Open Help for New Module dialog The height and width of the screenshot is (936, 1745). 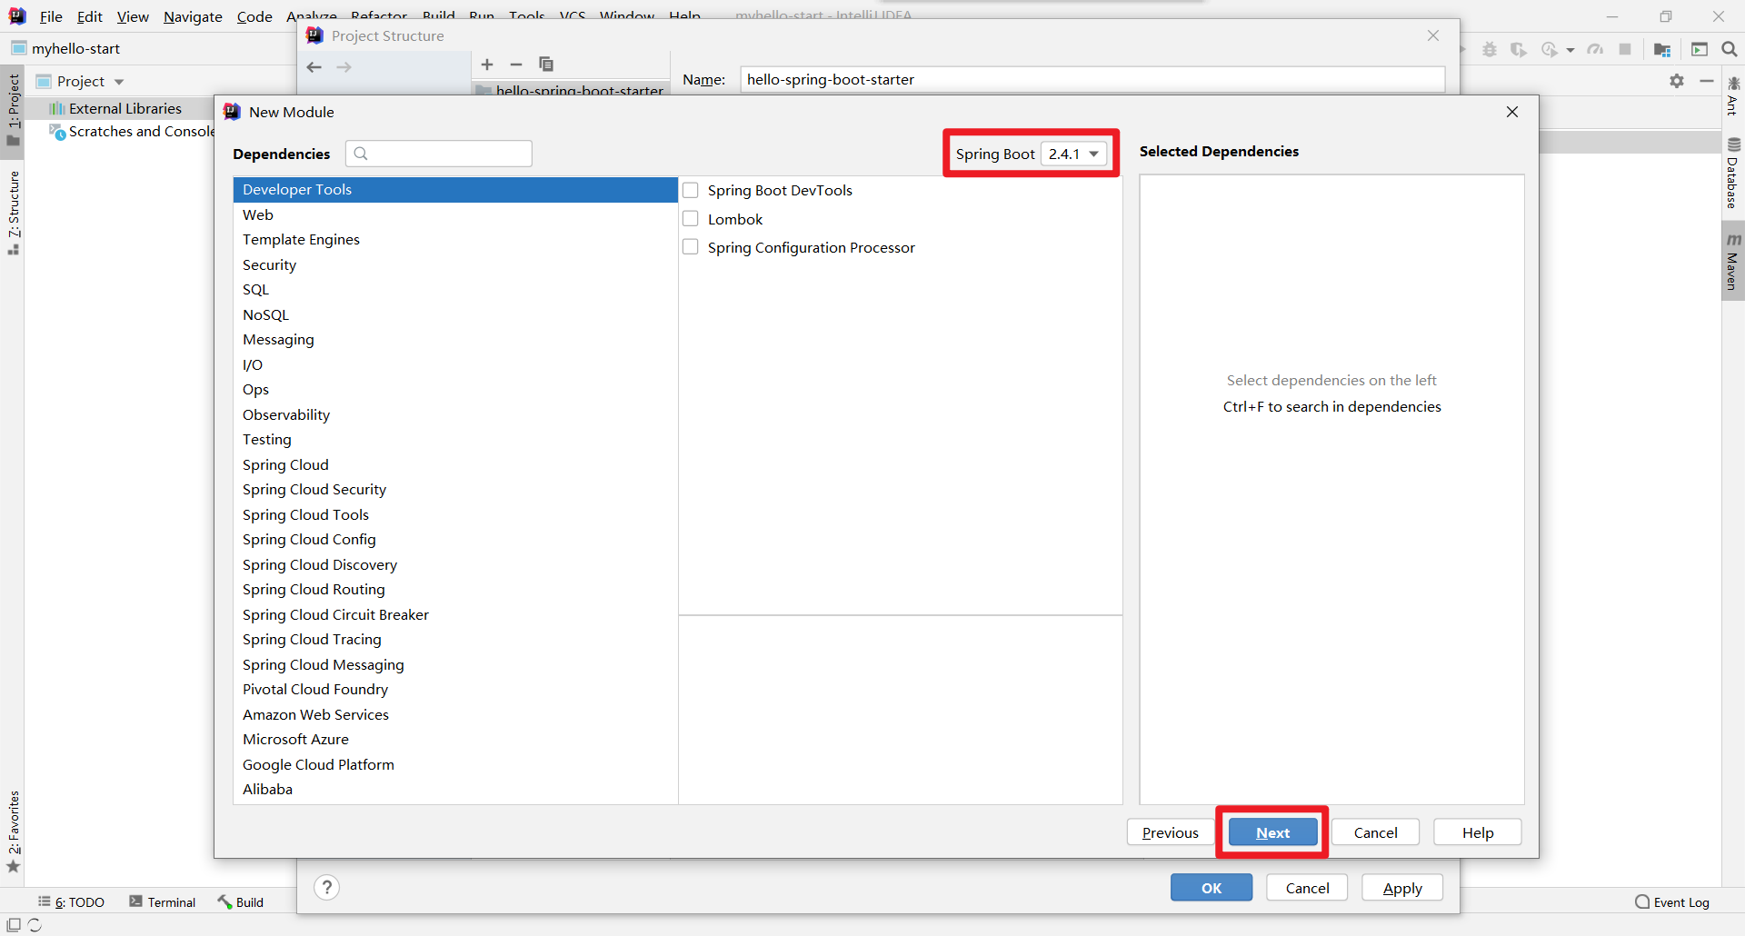[x=1478, y=832]
